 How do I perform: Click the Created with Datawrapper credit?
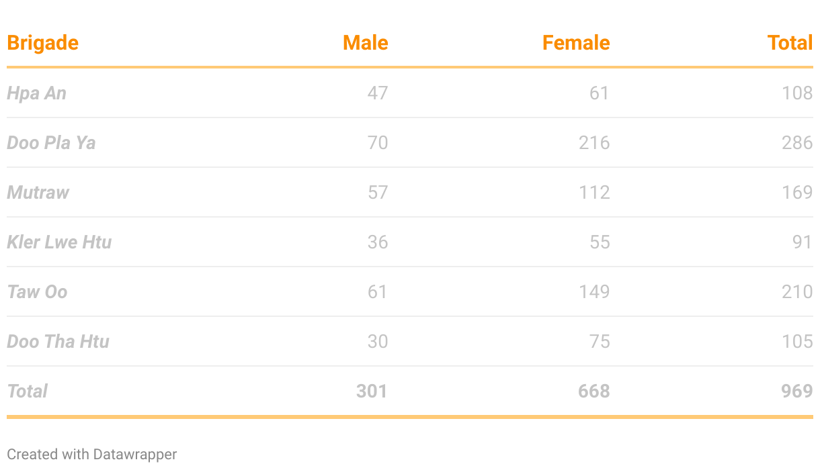coord(92,454)
